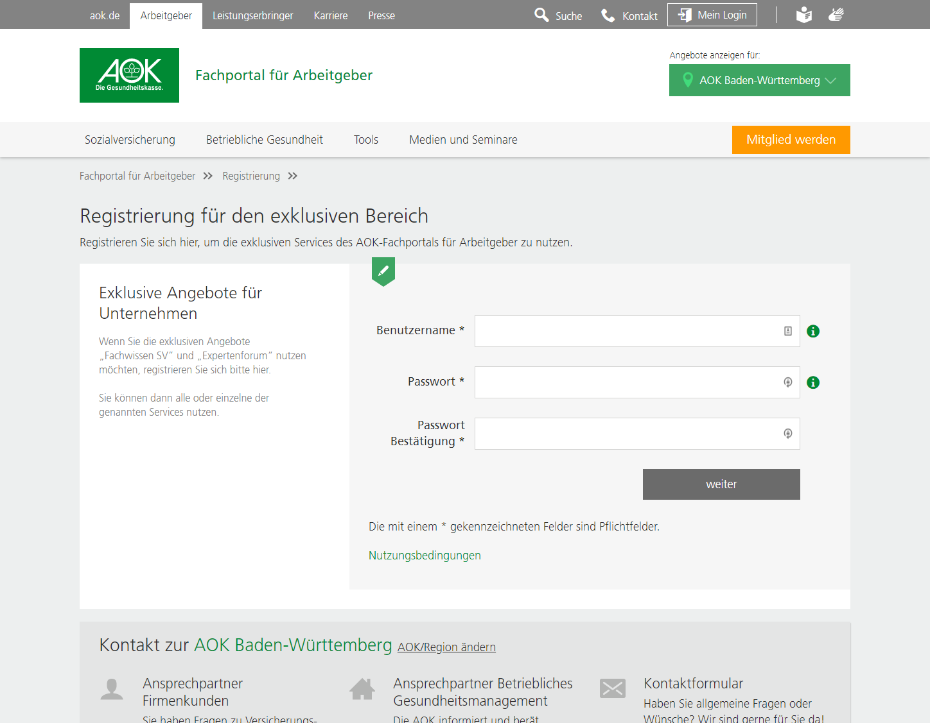This screenshot has height=723, width=930.
Task: Open AOK Baden-Württemberg region dropdown
Action: pyautogui.click(x=760, y=80)
